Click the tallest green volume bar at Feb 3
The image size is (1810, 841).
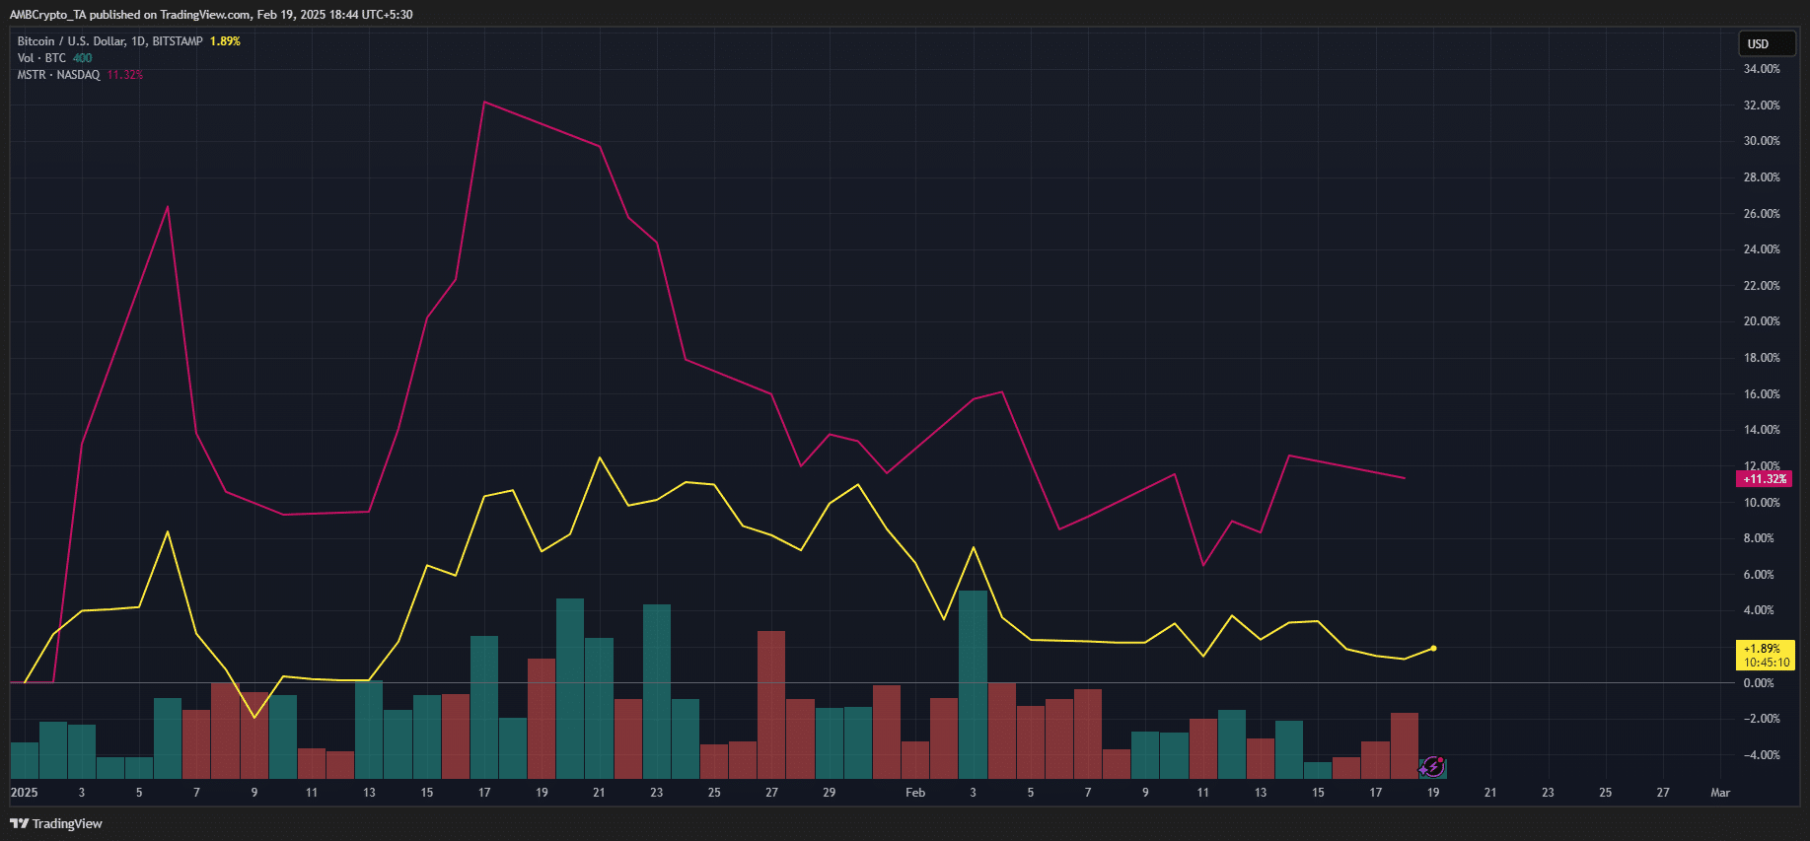(x=974, y=684)
